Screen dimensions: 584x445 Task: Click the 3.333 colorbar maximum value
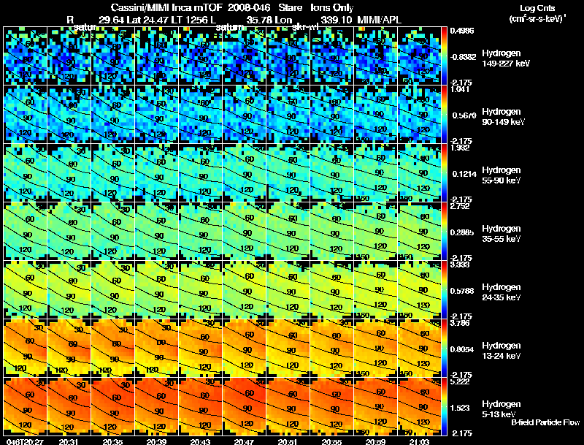[460, 265]
